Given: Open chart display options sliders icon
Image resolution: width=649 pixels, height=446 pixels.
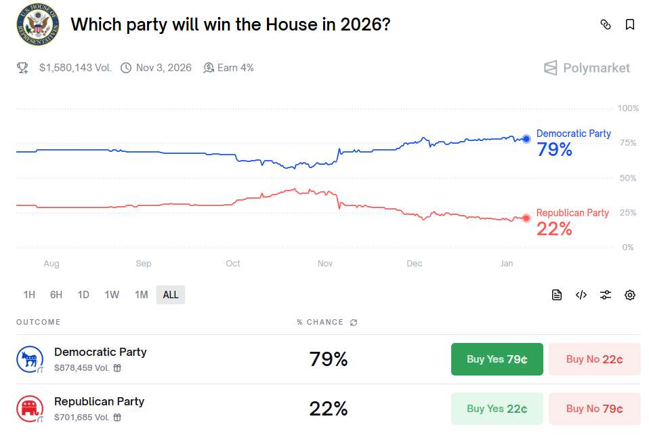Looking at the screenshot, I should 606,295.
